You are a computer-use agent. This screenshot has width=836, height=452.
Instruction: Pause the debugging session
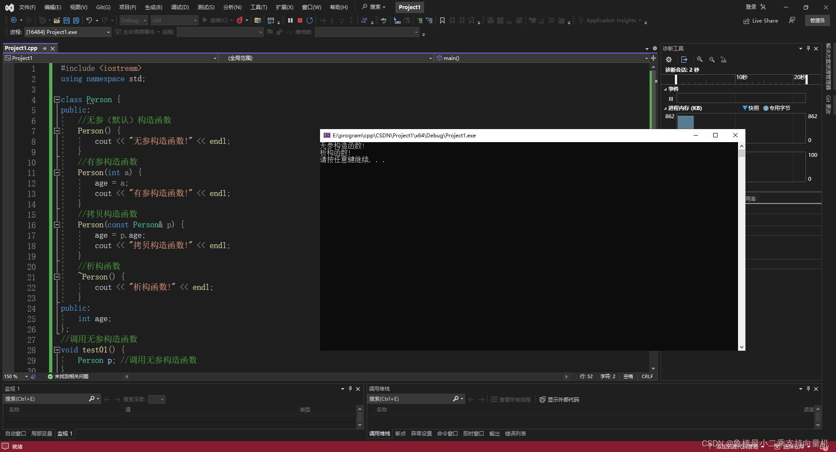point(290,20)
